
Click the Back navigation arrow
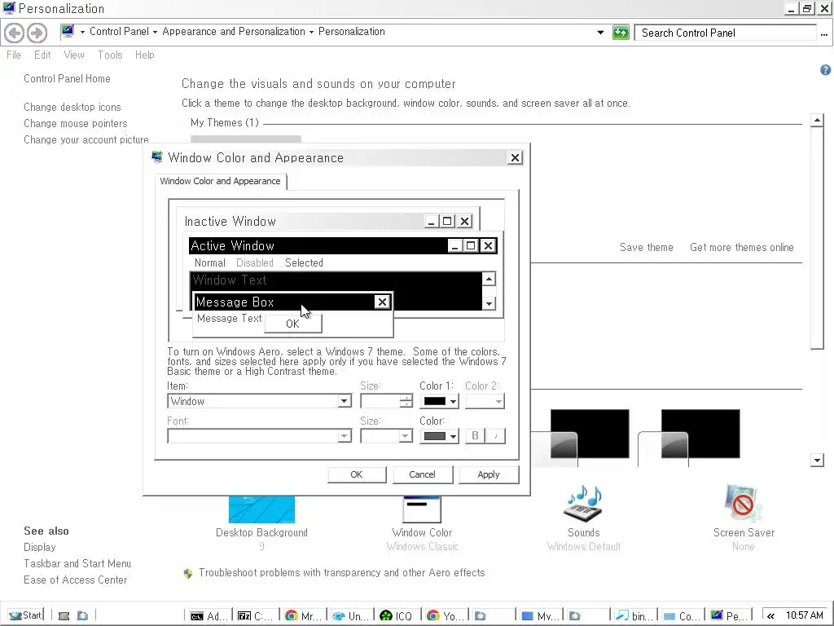point(14,33)
